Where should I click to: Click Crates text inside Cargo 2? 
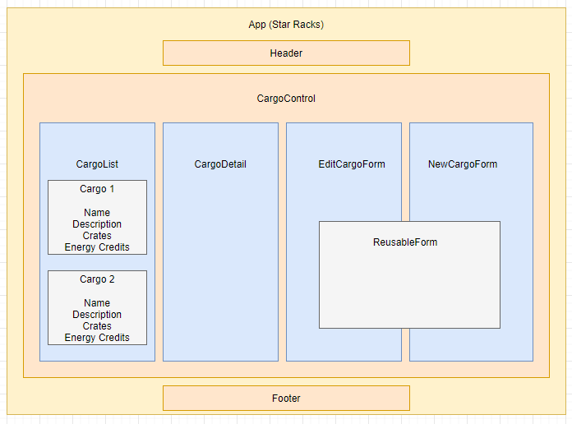[97, 326]
